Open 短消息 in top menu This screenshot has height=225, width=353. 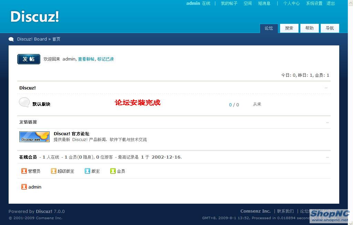(x=264, y=3)
